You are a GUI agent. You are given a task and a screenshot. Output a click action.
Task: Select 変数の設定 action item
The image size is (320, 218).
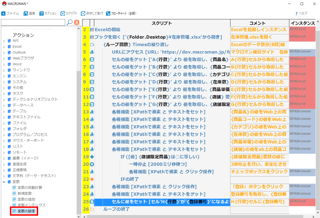click(x=26, y=211)
